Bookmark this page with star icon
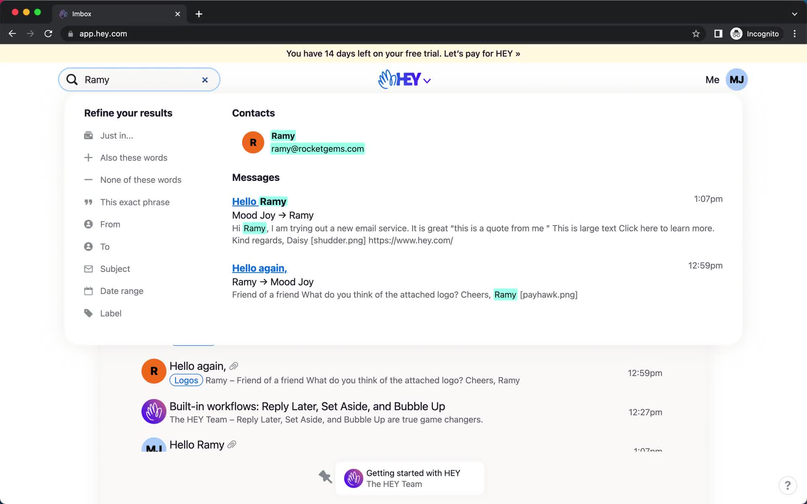This screenshot has height=504, width=807. 696,34
